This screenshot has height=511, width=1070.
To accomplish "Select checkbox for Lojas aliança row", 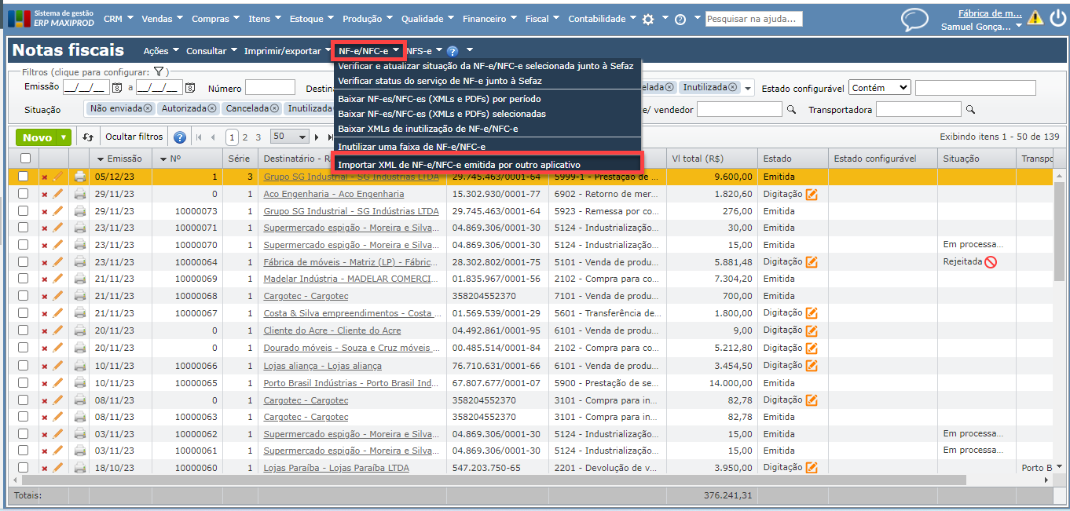I will pyautogui.click(x=24, y=366).
